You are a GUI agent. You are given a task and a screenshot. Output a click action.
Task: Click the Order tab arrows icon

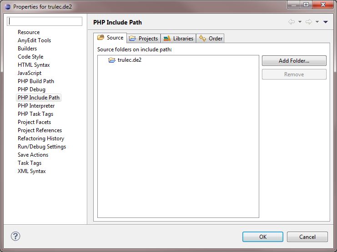point(202,38)
